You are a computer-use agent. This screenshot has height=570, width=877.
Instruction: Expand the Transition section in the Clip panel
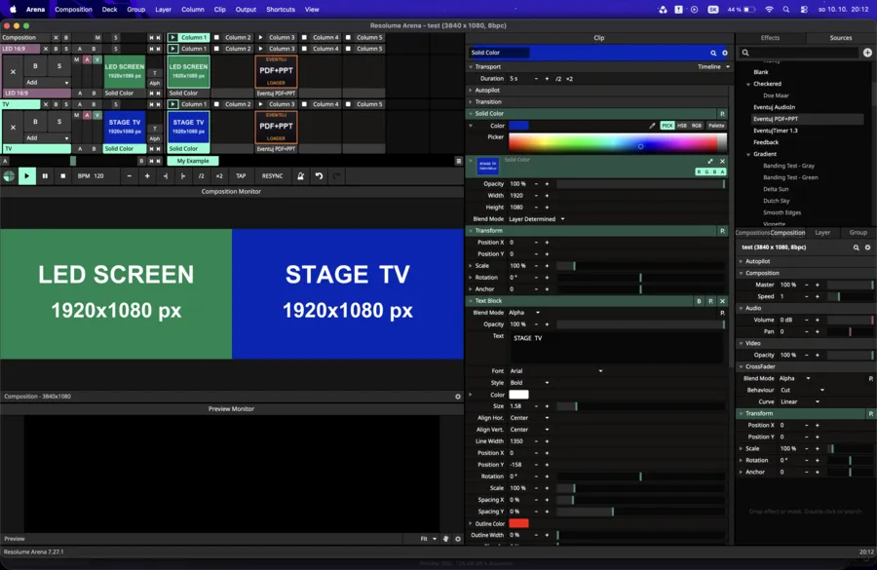pos(488,101)
